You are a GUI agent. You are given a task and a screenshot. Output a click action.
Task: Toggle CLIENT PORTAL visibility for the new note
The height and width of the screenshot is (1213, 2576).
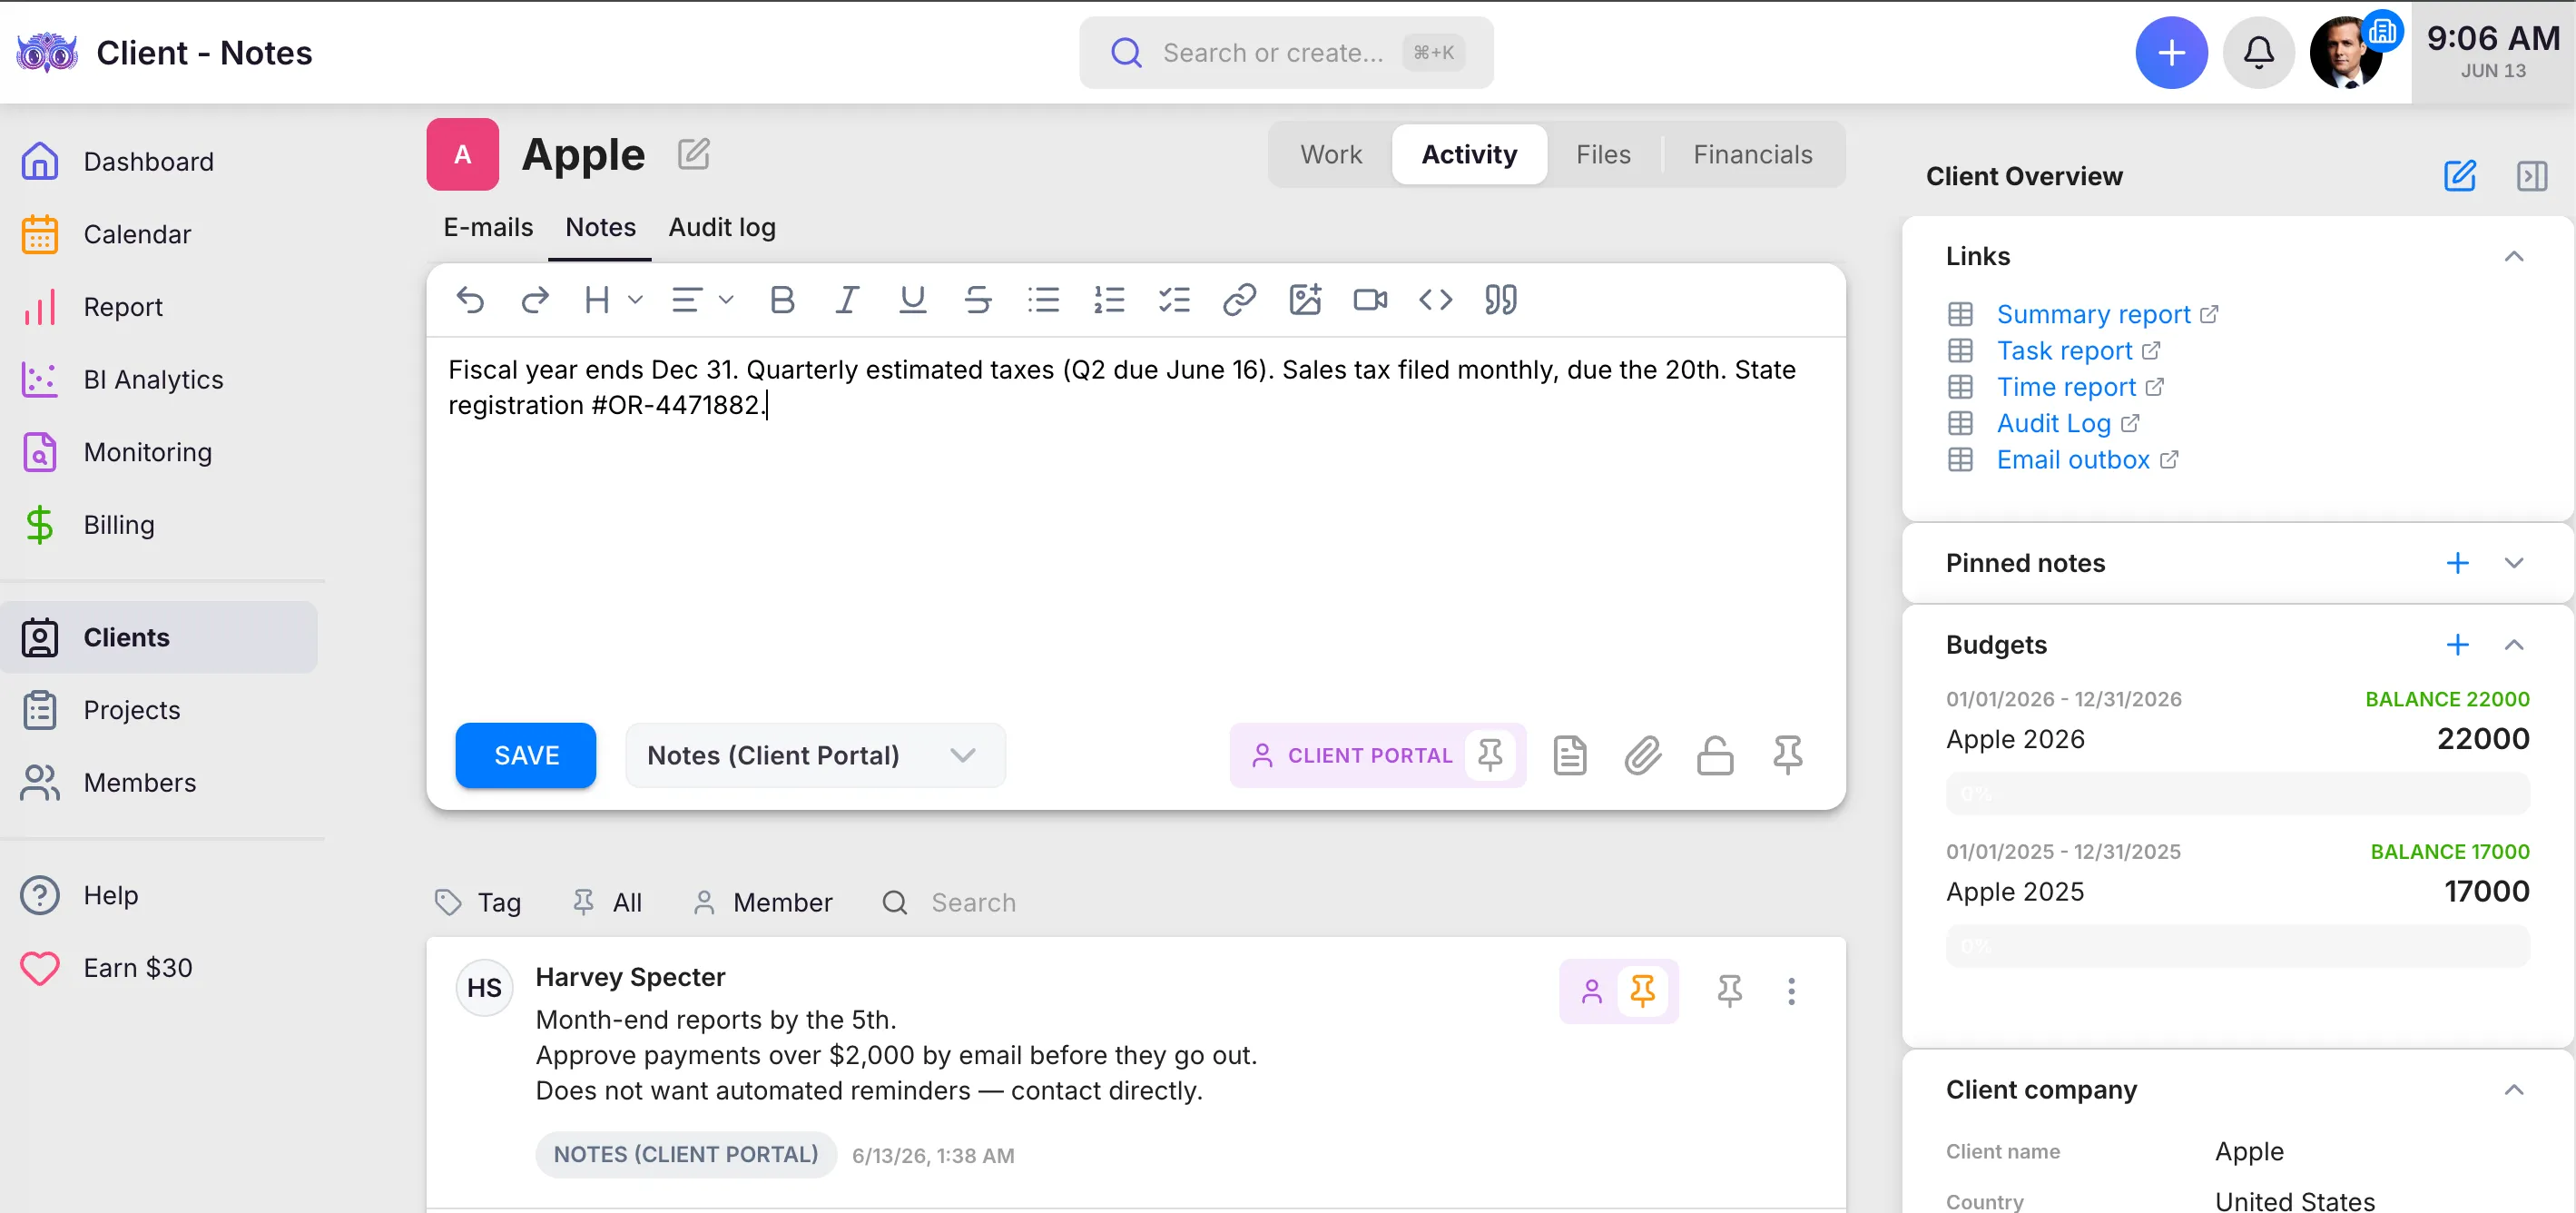(1351, 755)
